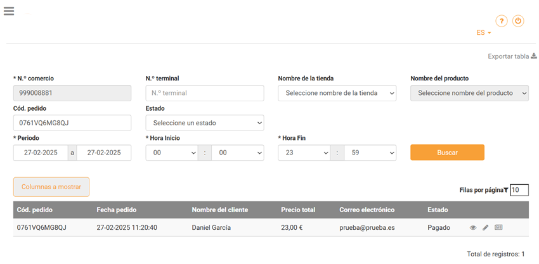Screen dimensions: 539x264
Task: Open the receipt card icon in row
Action: 498,227
